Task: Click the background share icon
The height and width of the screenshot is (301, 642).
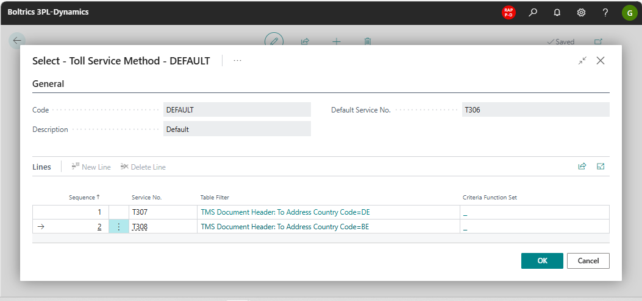Action: [305, 41]
